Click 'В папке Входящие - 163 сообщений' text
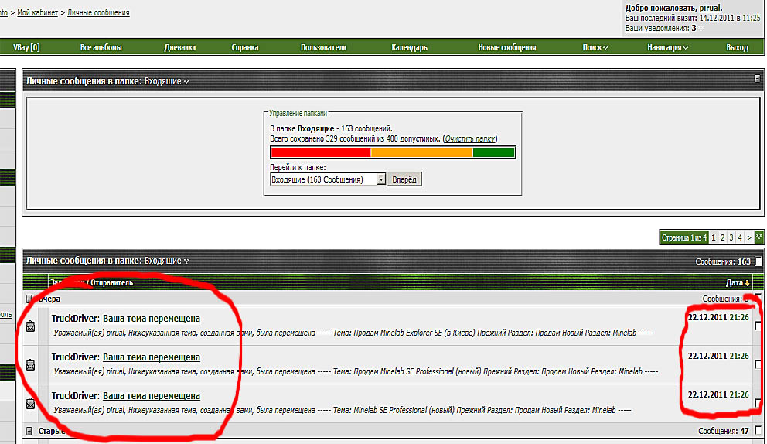767x444 pixels. coord(331,128)
